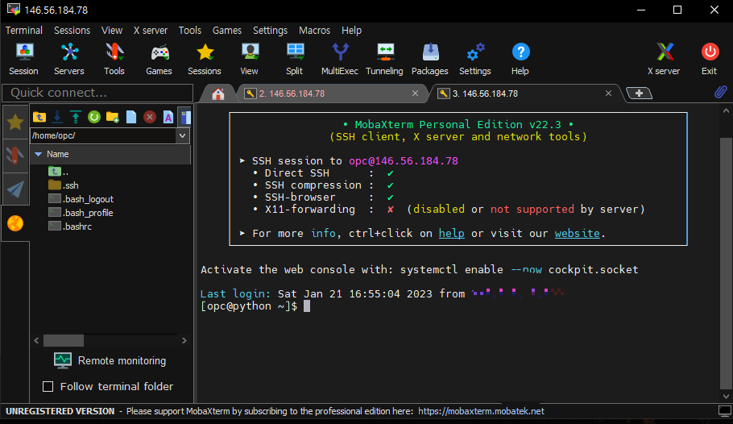Select the .bash_profile file
The image size is (733, 424).
pos(81,213)
